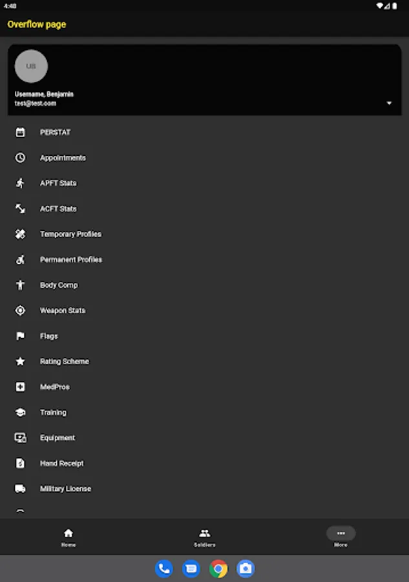
Task: Go to the Training menu entry
Action: pyautogui.click(x=53, y=413)
